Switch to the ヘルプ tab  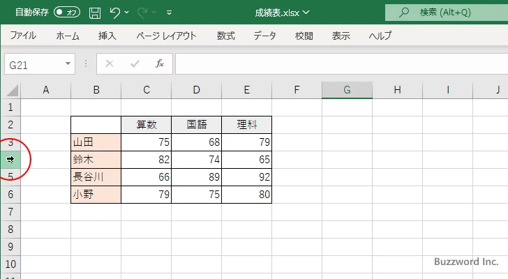380,36
